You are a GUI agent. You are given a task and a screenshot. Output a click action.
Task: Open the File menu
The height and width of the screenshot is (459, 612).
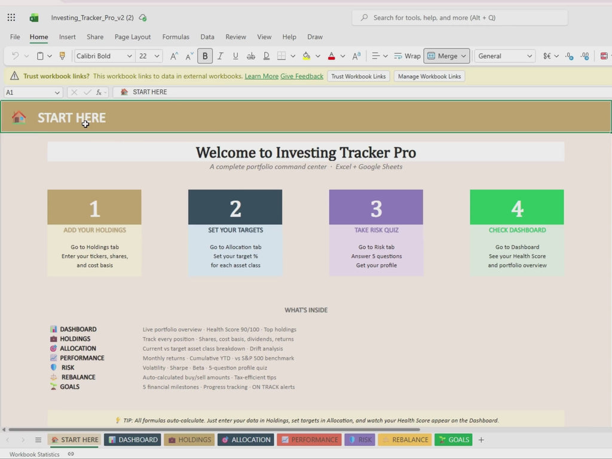point(15,36)
